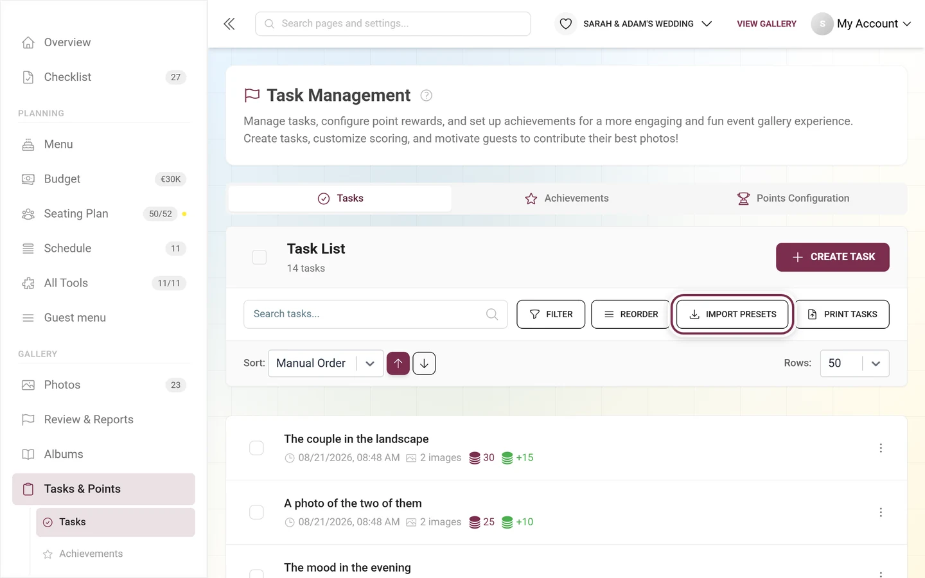
Task: Click the Seating Plan people icon
Action: click(x=28, y=214)
